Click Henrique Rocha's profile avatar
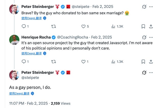Image resolution: width=157 pixels, height=108 pixels. tap(14, 39)
